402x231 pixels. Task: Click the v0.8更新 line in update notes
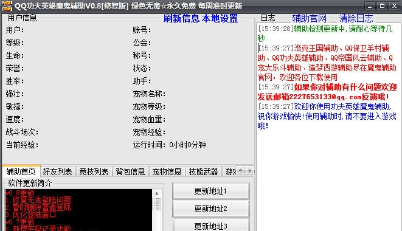pyautogui.click(x=19, y=193)
